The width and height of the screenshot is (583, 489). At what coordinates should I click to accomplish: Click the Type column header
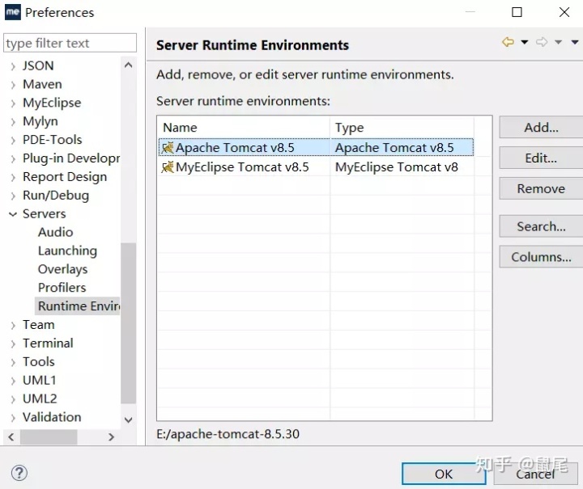pyautogui.click(x=402, y=128)
